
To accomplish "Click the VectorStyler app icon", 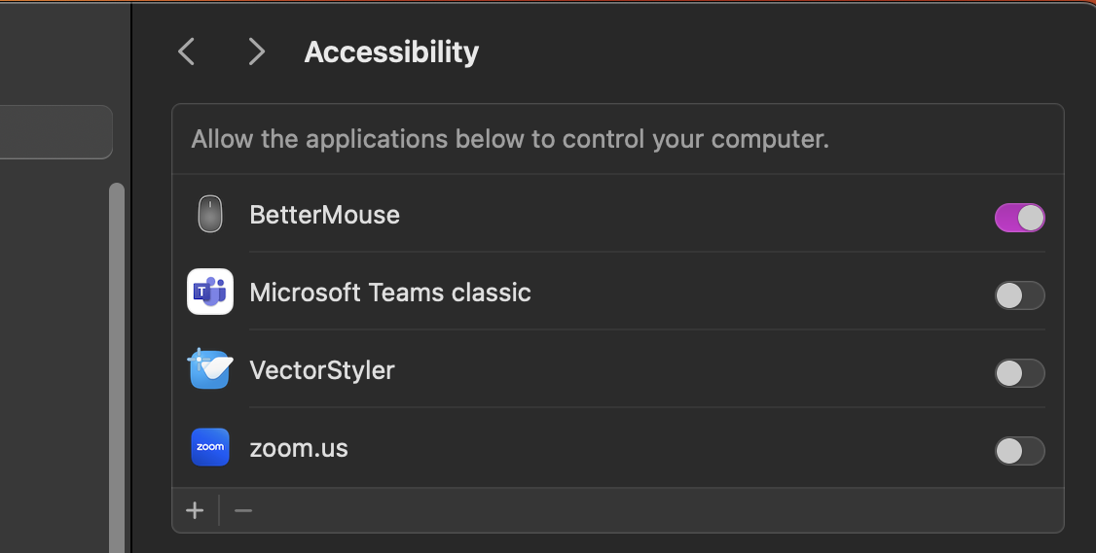I will (210, 369).
